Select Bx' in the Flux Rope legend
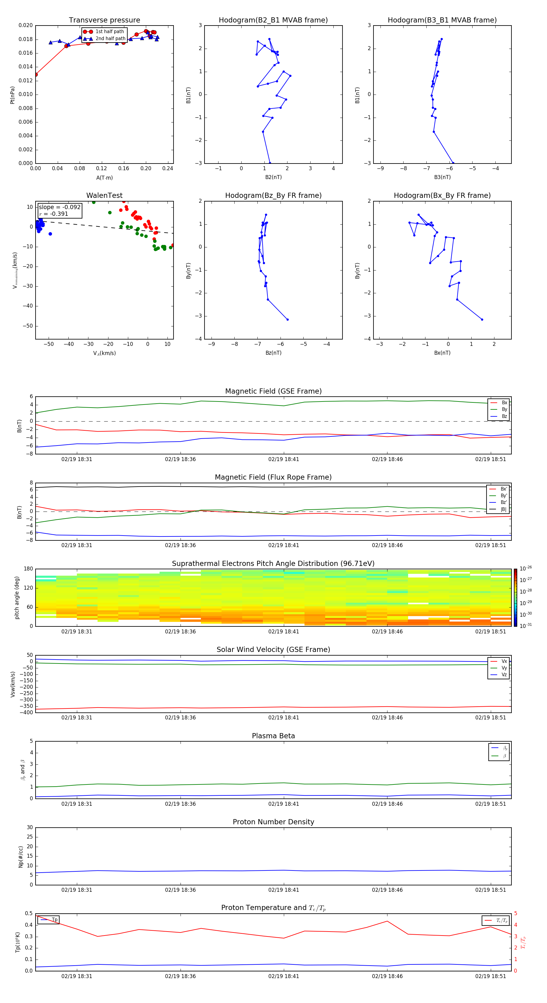 (x=498, y=489)
